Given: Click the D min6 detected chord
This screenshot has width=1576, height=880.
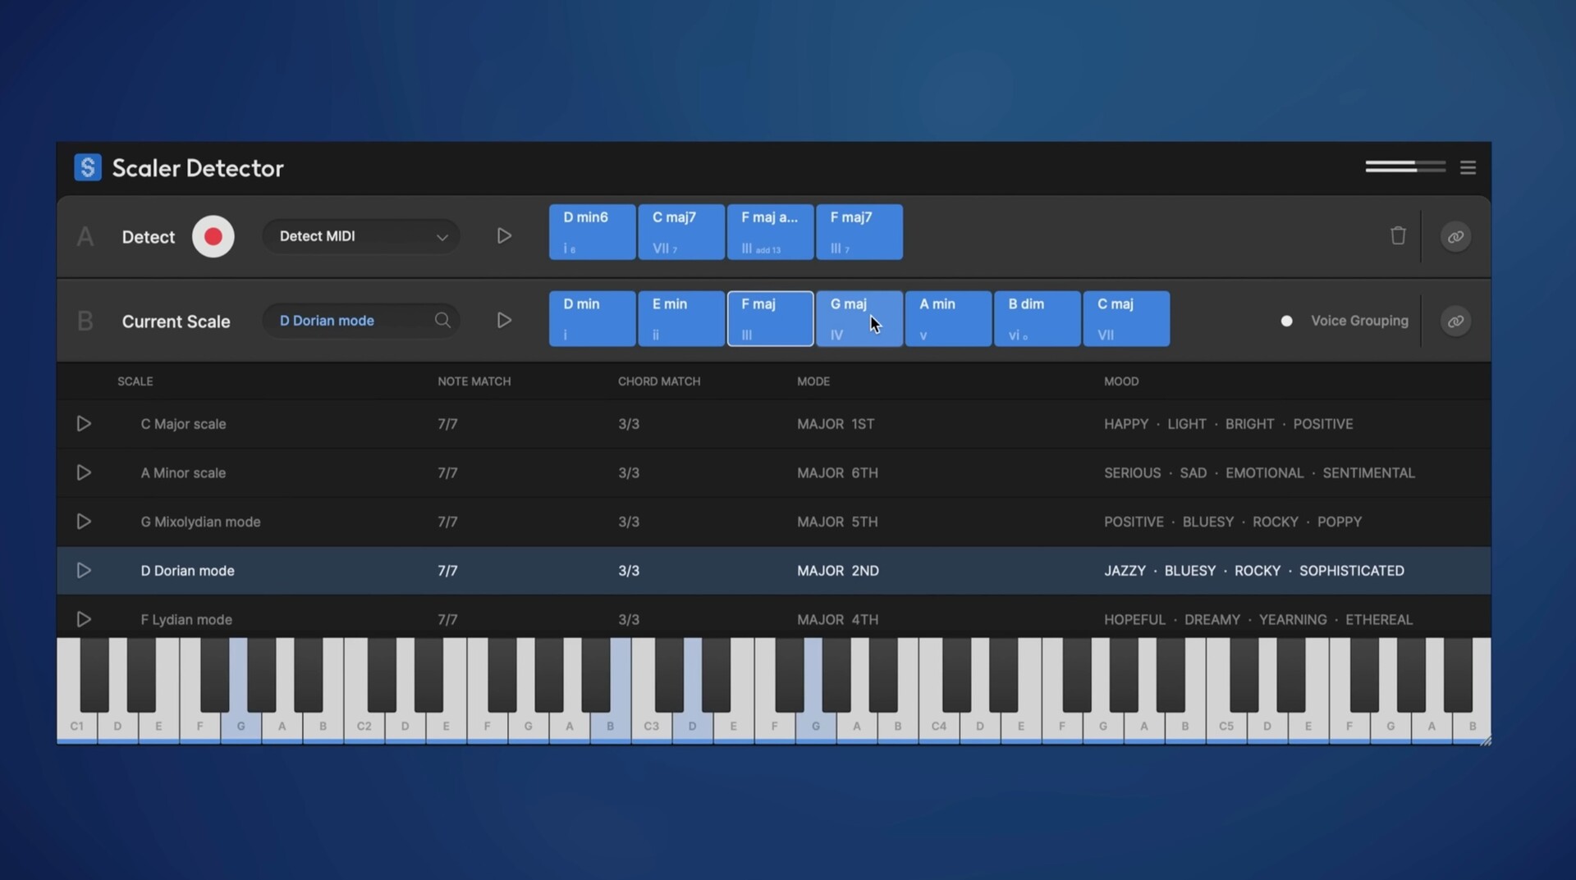Looking at the screenshot, I should point(592,232).
